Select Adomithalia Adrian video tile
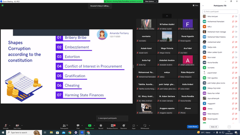 coord(146,108)
